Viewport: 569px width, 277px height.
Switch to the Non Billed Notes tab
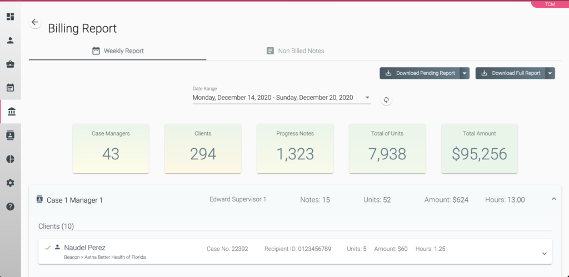tap(295, 51)
